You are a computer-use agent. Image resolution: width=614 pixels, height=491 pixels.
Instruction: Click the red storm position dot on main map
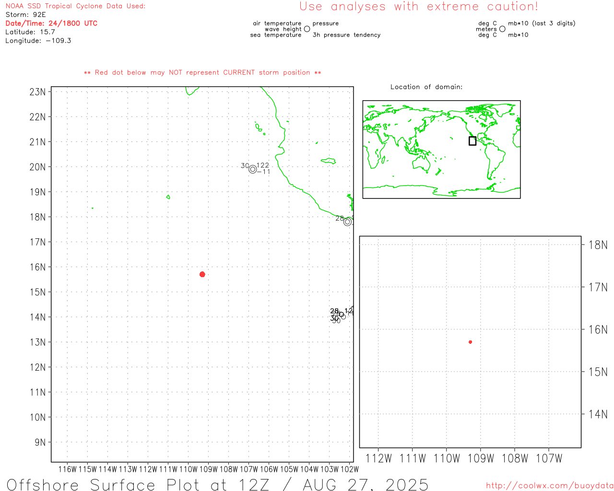(202, 274)
